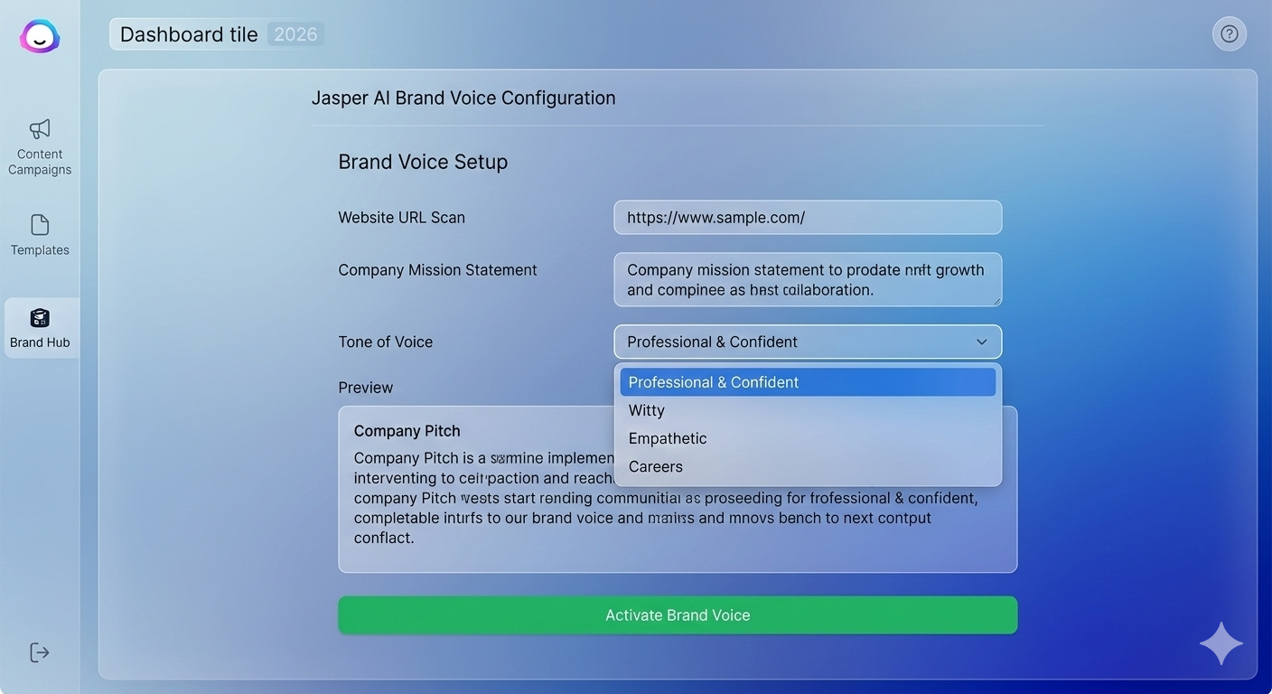The image size is (1272, 694).
Task: Focus the Website URL Scan field
Action: (x=808, y=218)
